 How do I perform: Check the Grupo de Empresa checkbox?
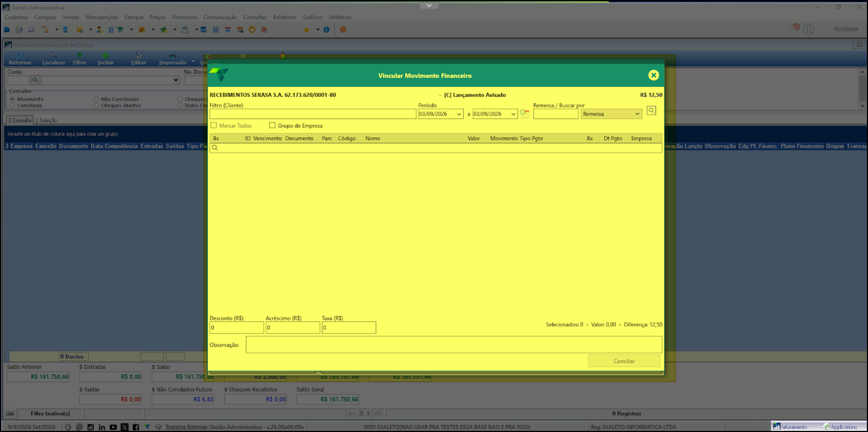[272, 125]
